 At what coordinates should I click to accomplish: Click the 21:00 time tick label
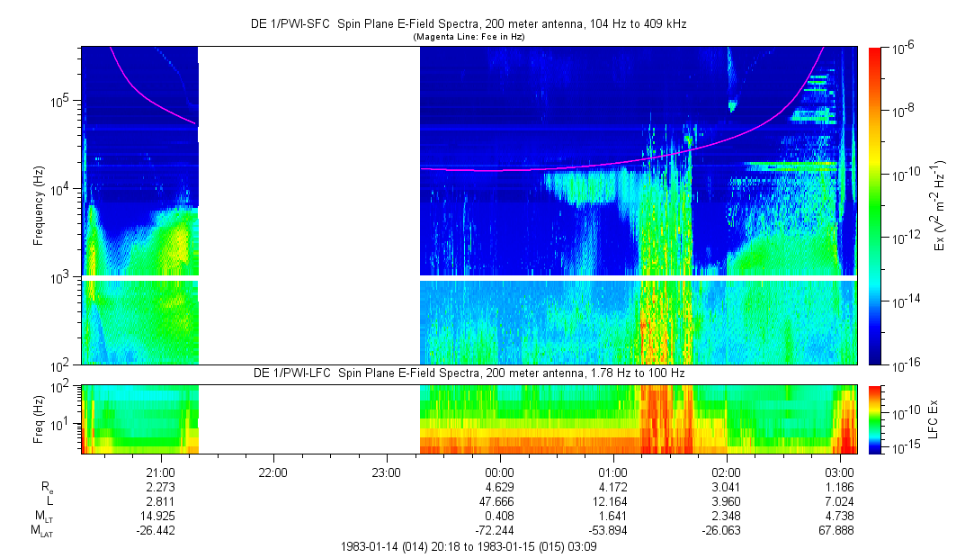(160, 472)
